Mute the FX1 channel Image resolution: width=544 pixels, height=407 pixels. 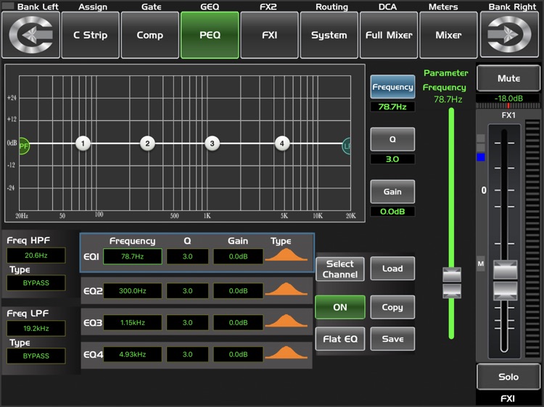point(508,78)
